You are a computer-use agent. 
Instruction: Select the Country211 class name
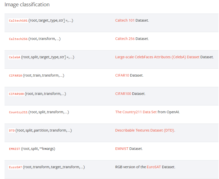(18, 112)
